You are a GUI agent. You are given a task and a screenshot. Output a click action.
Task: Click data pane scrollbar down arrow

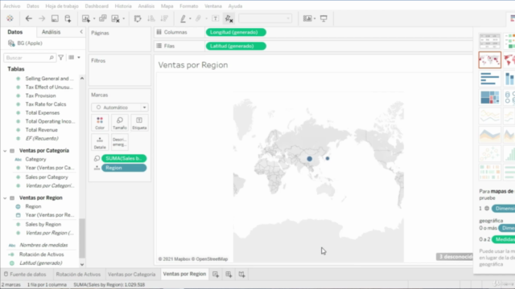coord(82,264)
